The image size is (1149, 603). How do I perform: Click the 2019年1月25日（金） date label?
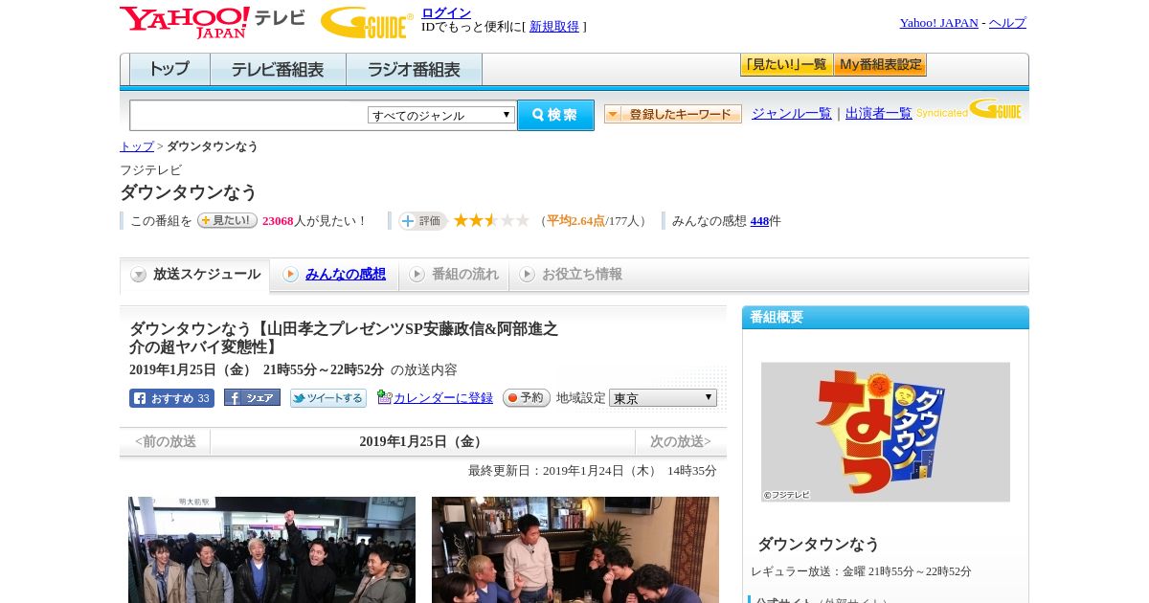tap(422, 441)
